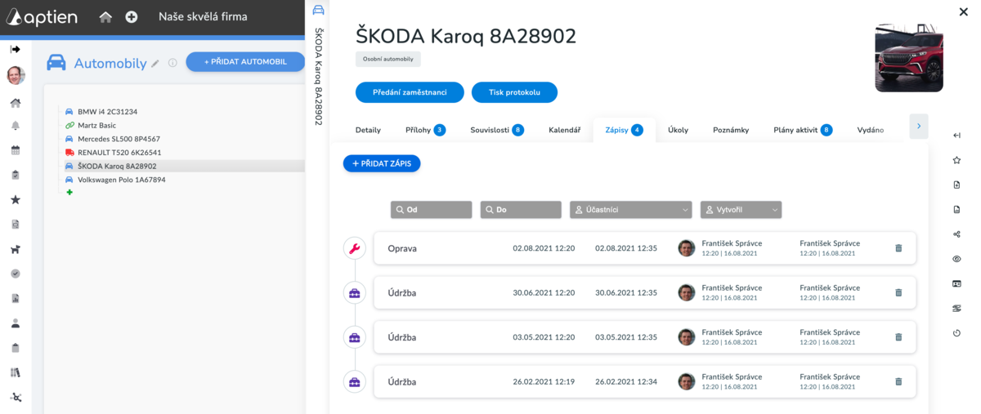Switch to the Kalendář tab
The width and height of the screenshot is (981, 414).
click(564, 130)
